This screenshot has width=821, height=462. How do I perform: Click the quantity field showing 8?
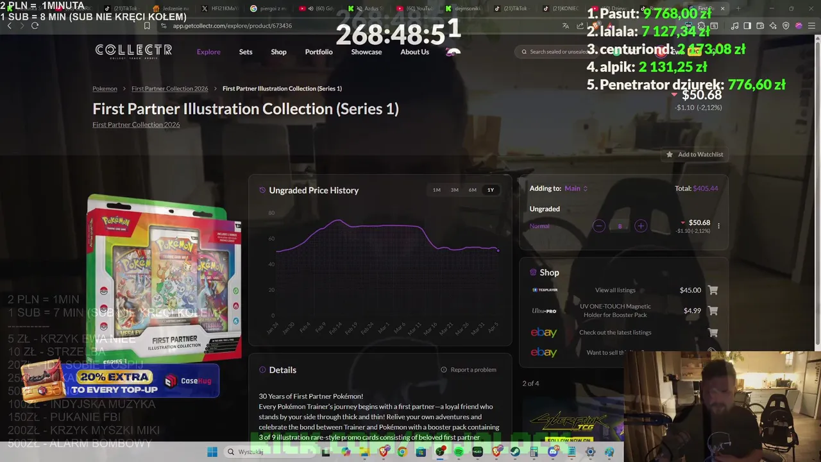point(620,226)
